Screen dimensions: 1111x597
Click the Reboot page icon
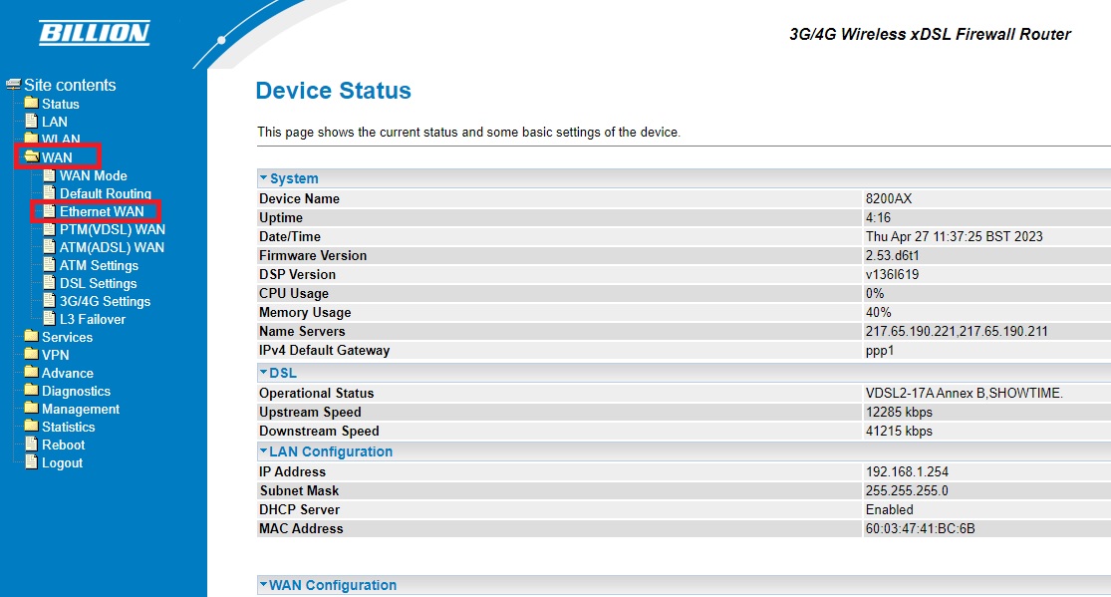point(31,445)
